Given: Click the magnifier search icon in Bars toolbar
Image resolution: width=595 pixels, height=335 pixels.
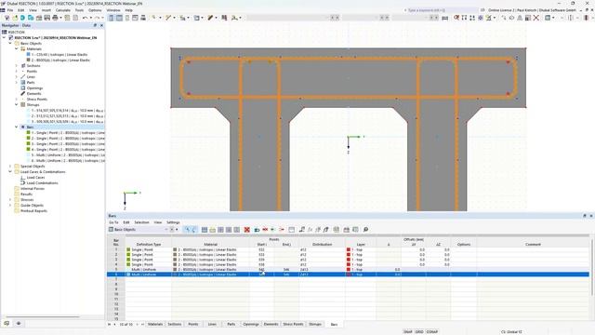Looking at the screenshot, I should pos(365,230).
